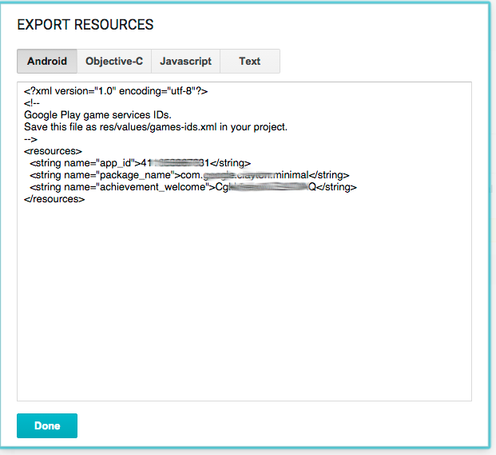Screen dimensions: 496x455
Task: Open the Javascript tab
Action: pos(185,61)
